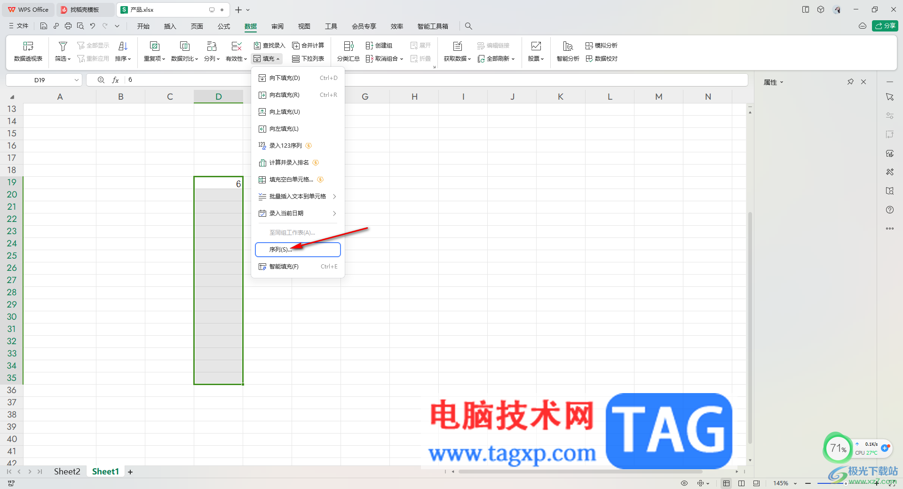Click the 分类汇总 subtotal icon

[349, 46]
